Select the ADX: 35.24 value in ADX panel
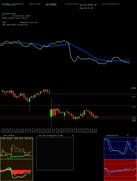This screenshot has width=137, height=181. point(7,139)
